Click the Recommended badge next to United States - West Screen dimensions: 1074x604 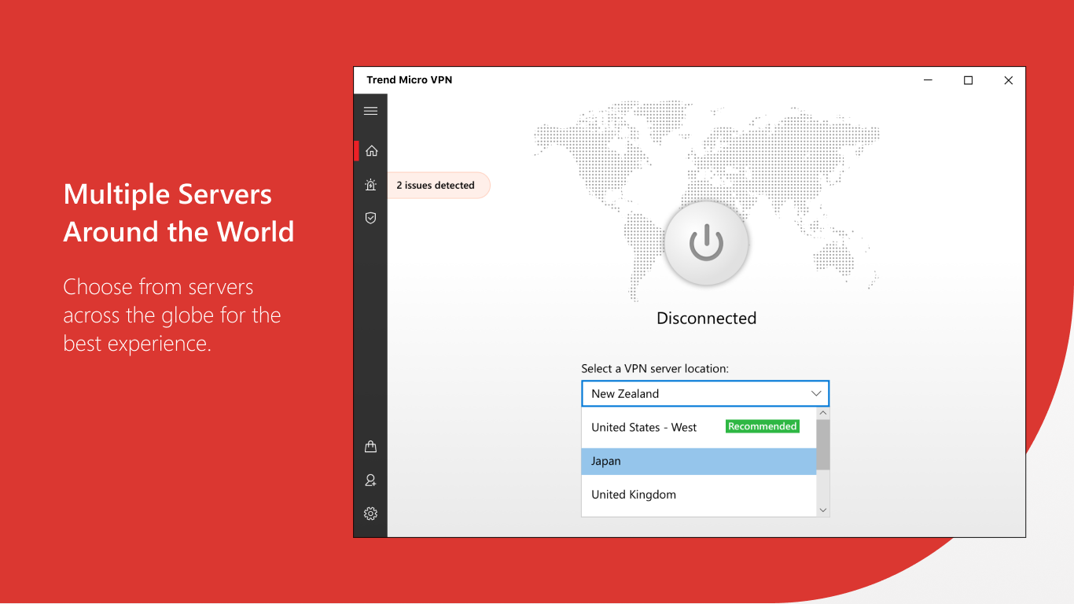pos(761,425)
